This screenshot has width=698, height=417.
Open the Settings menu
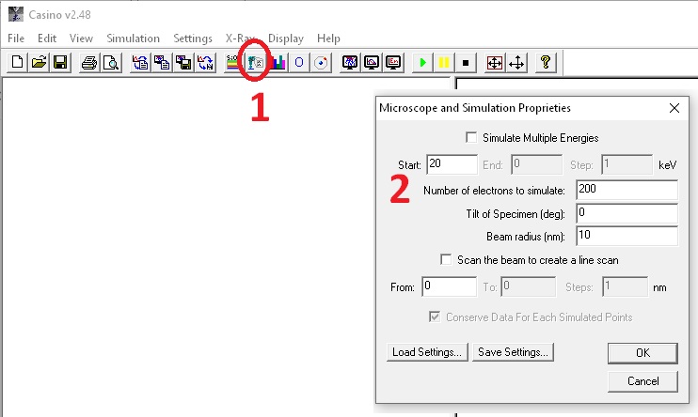(x=193, y=39)
